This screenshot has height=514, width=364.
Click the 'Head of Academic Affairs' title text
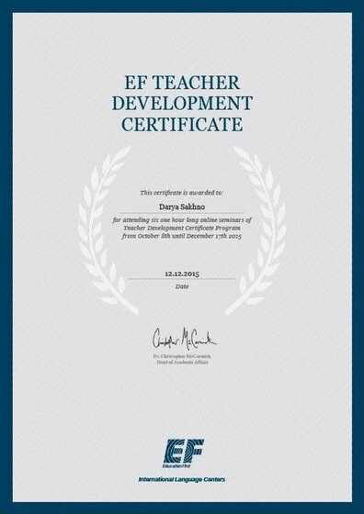pos(182,363)
